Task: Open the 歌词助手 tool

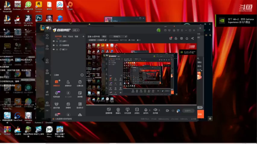Action: point(80,105)
